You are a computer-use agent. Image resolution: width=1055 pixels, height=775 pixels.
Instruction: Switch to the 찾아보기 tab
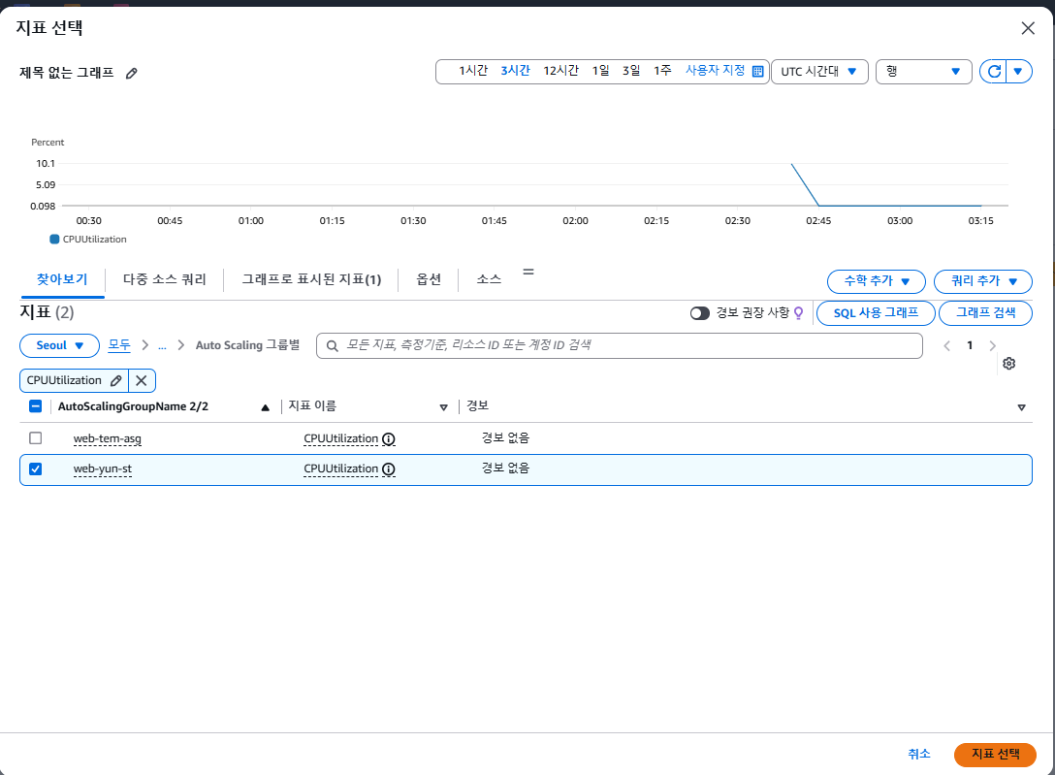(62, 279)
